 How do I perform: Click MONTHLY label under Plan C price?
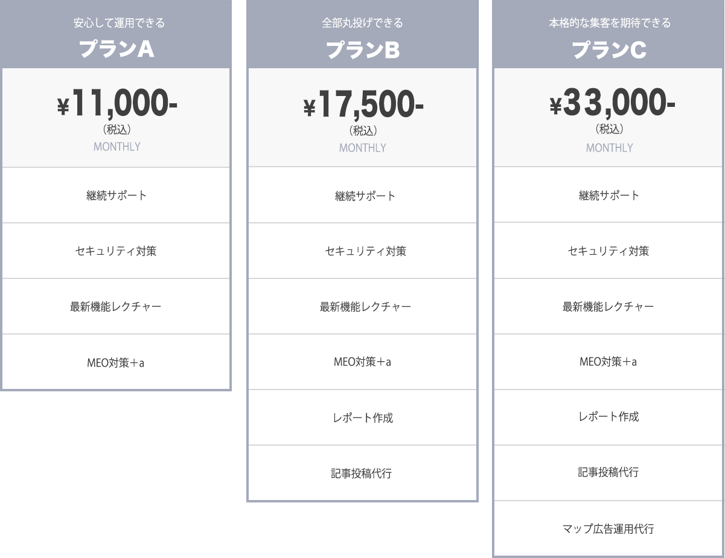(x=609, y=148)
